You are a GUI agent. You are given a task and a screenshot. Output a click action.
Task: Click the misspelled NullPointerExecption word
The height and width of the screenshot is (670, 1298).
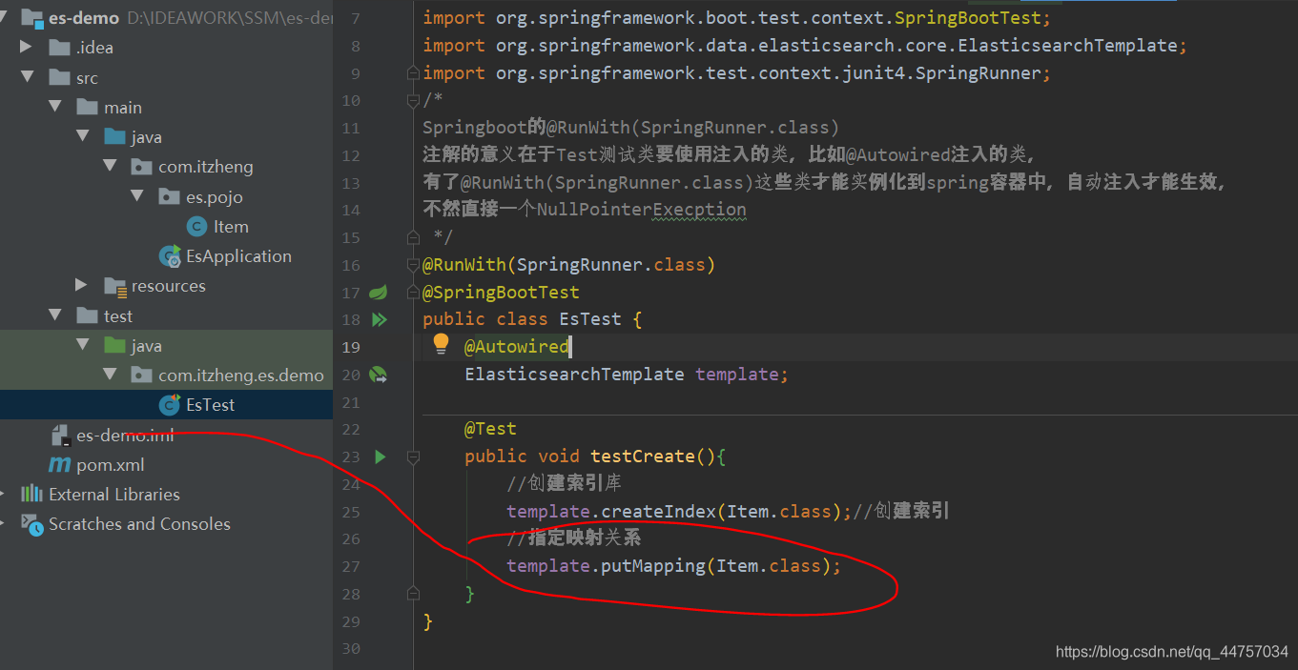(642, 210)
